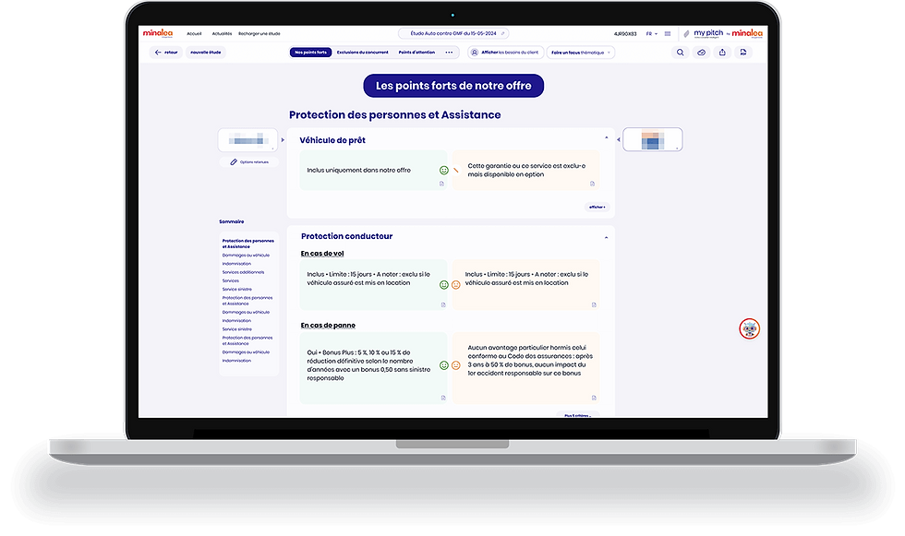Click the nouvelle étude button
The image size is (905, 536).
click(x=205, y=53)
